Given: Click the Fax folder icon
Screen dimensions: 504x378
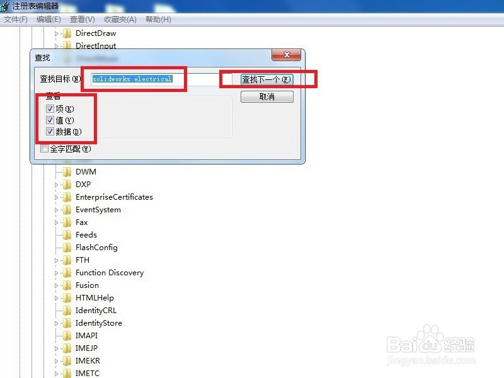Looking at the screenshot, I should [67, 222].
